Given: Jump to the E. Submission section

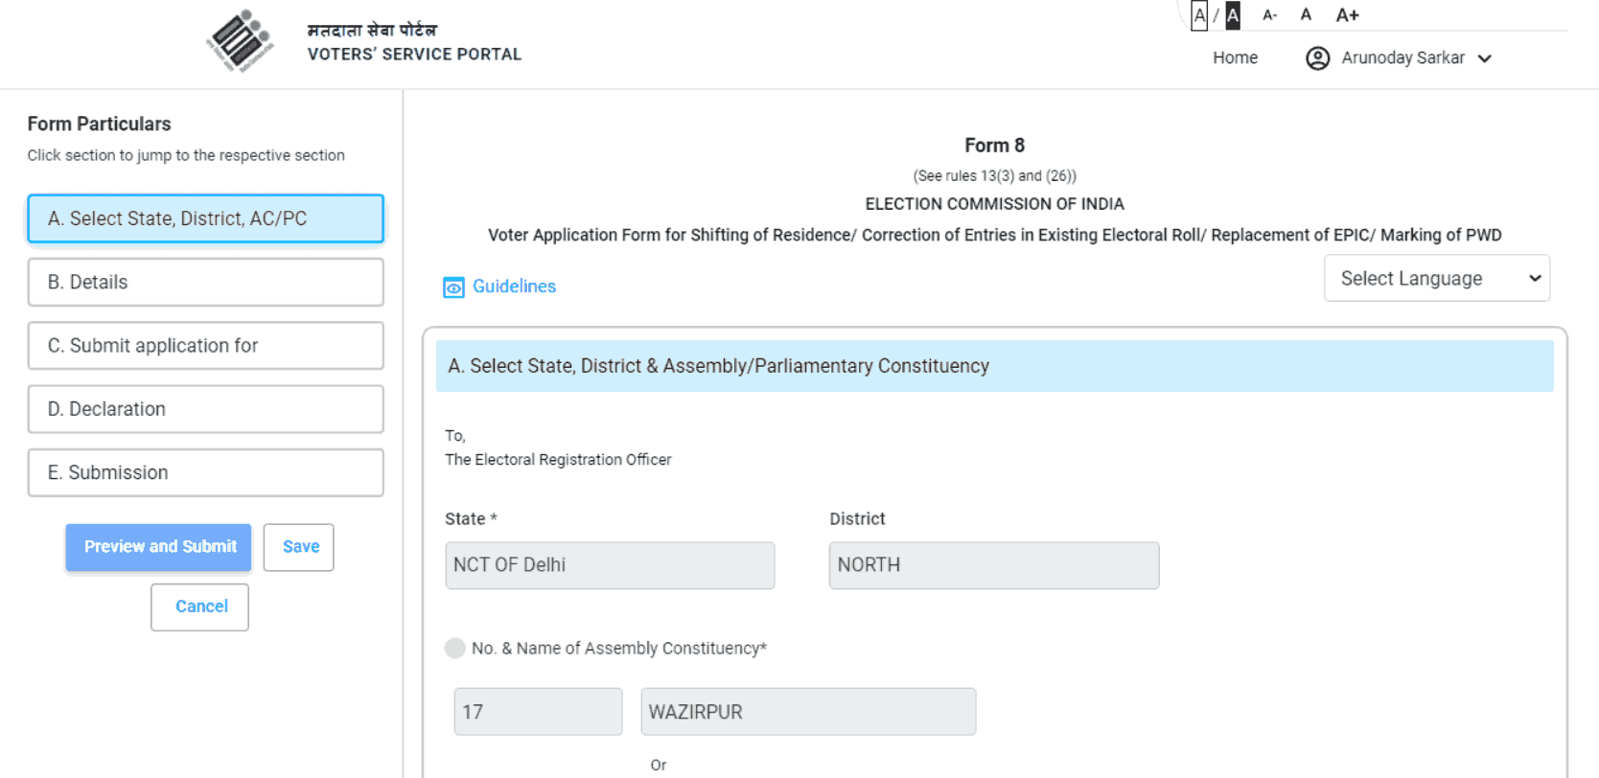Looking at the screenshot, I should (x=205, y=472).
